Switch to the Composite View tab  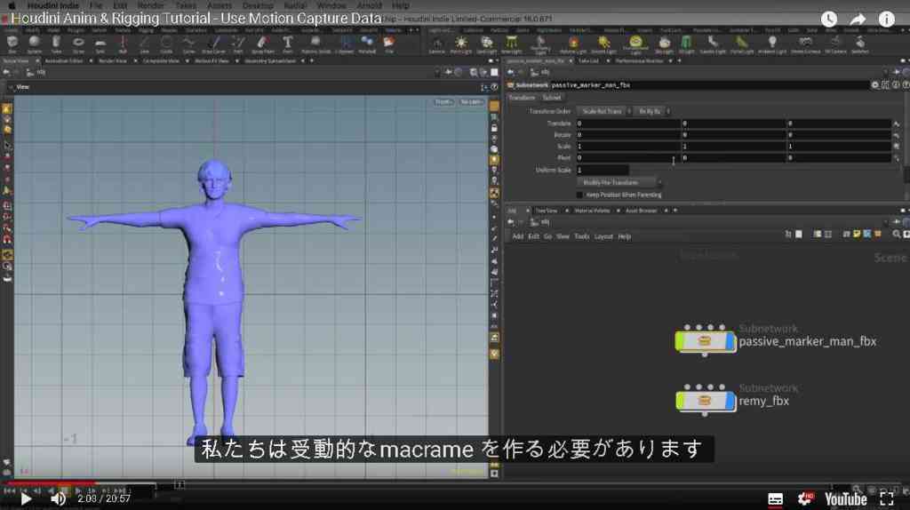click(x=161, y=61)
